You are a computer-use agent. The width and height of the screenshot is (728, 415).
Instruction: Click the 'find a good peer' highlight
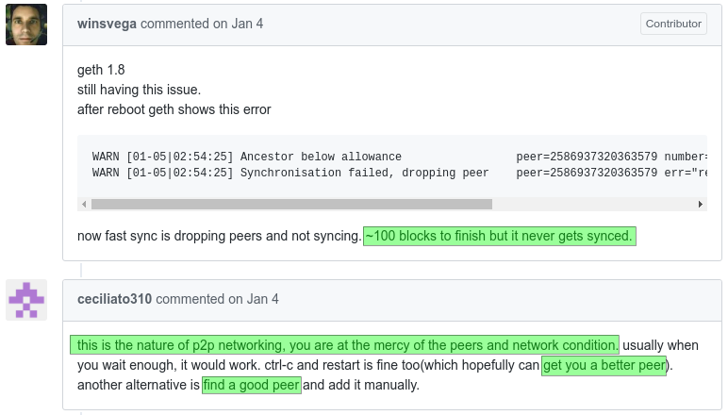pos(252,385)
